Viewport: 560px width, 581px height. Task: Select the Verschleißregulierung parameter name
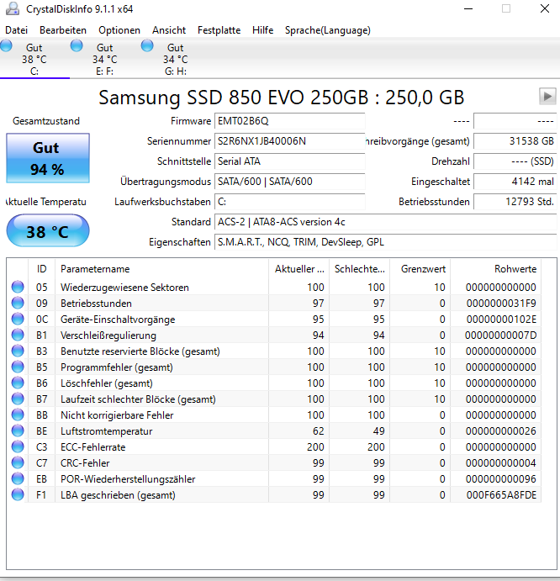(x=108, y=335)
